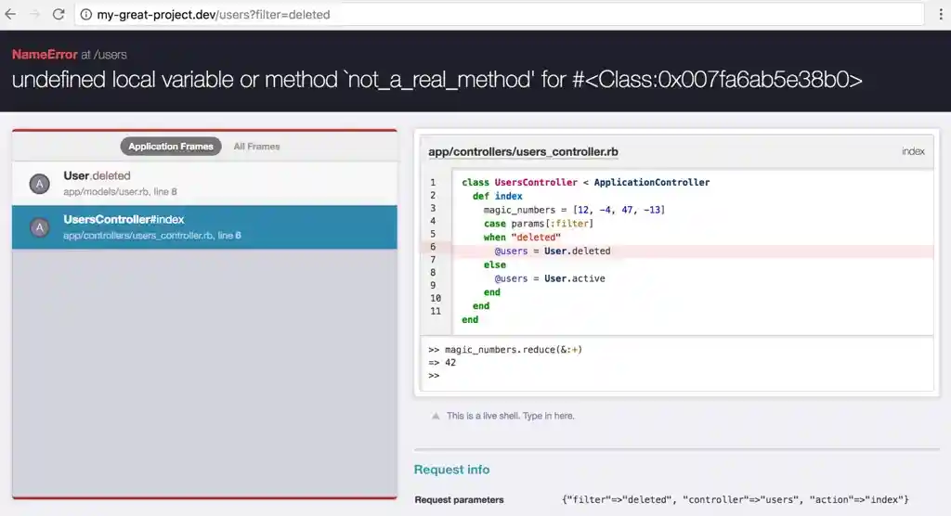Switch to Application Frames view
This screenshot has width=951, height=516.
point(171,147)
